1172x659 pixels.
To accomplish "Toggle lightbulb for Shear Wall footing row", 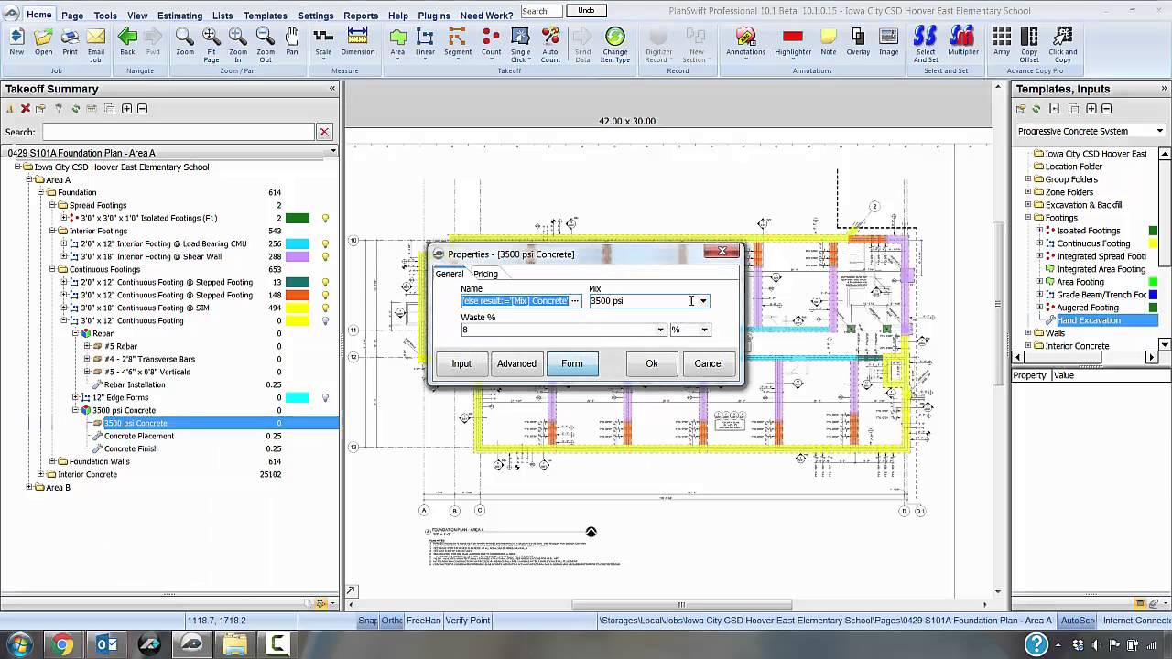I will point(324,257).
